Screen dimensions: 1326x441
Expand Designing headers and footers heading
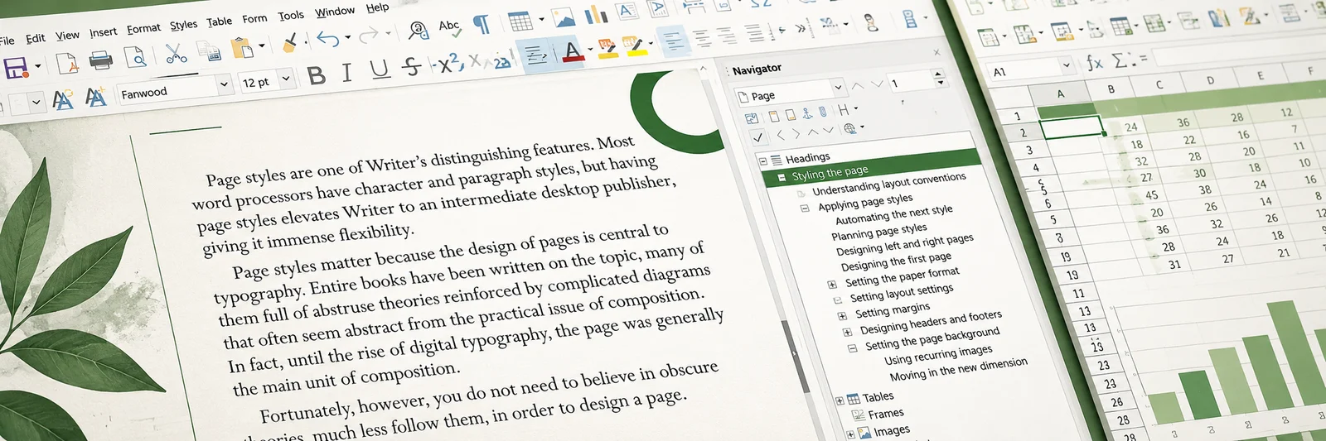tap(847, 333)
